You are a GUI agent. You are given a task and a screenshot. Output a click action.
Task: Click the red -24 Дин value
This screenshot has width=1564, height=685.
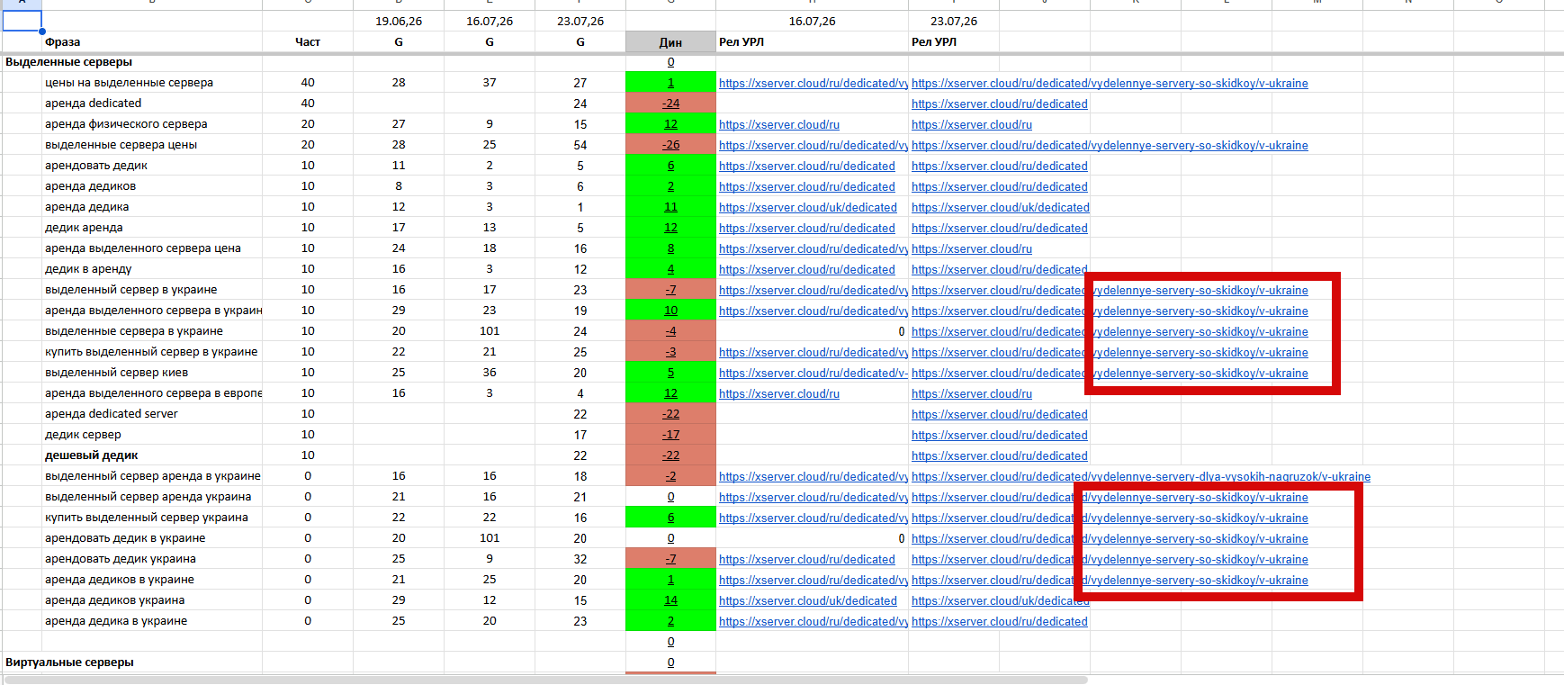tap(670, 104)
